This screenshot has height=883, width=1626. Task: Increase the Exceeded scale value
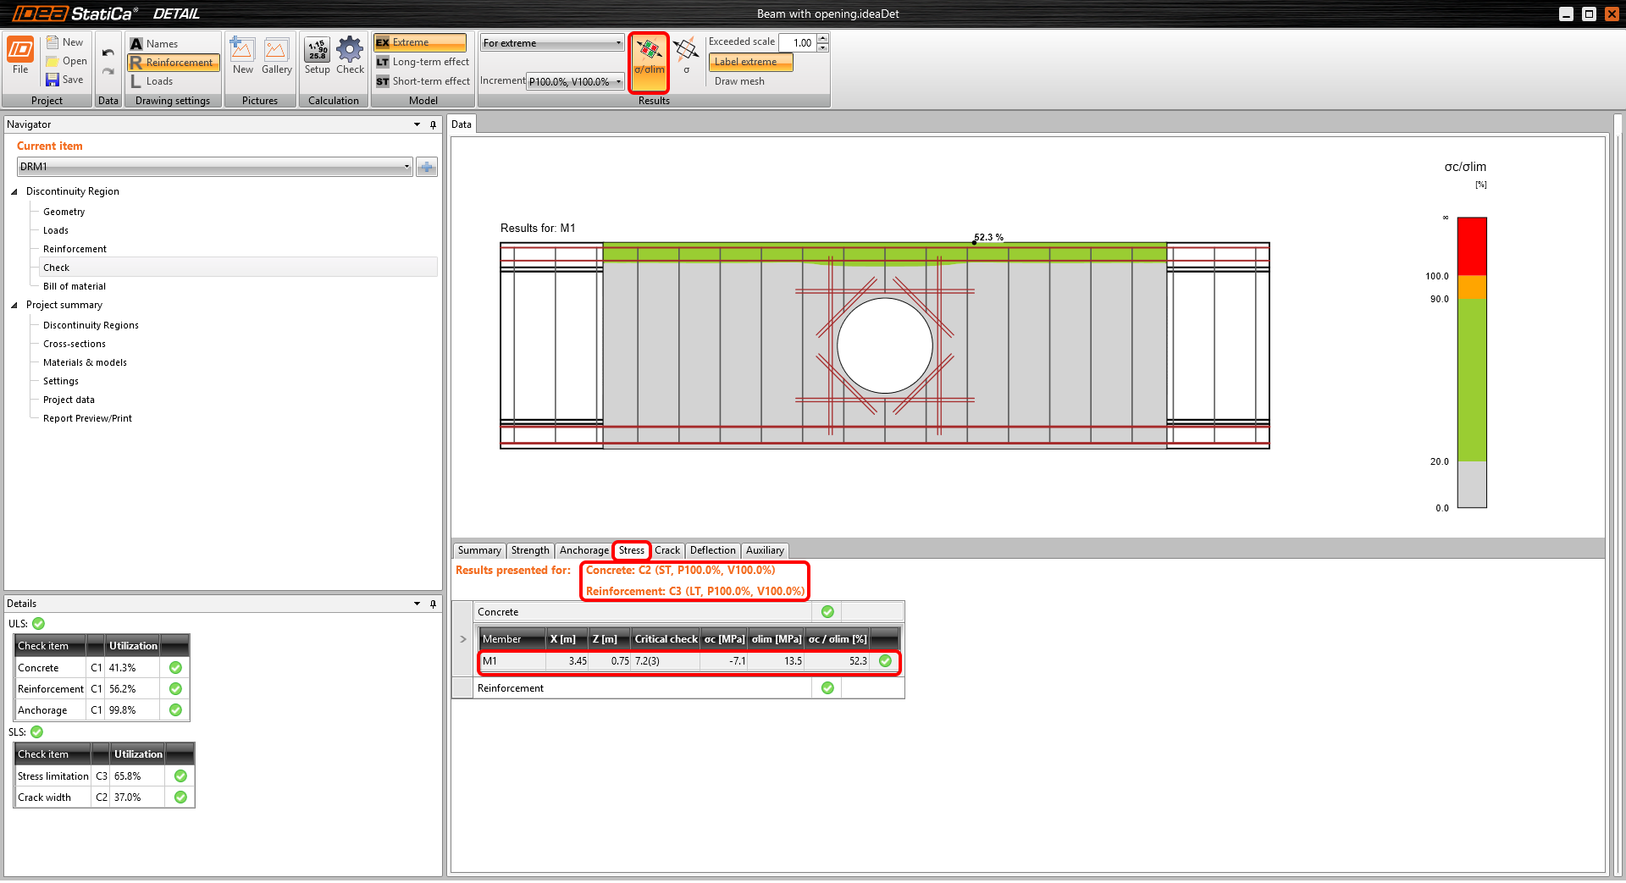click(821, 38)
